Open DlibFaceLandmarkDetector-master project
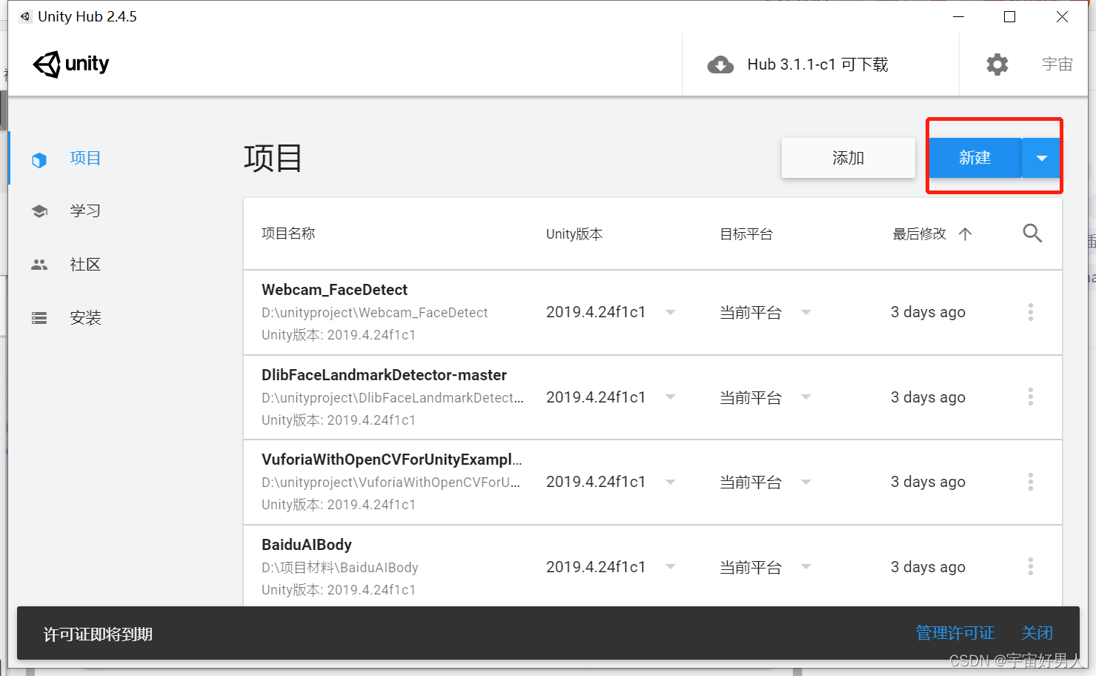This screenshot has height=676, width=1096. pos(384,375)
